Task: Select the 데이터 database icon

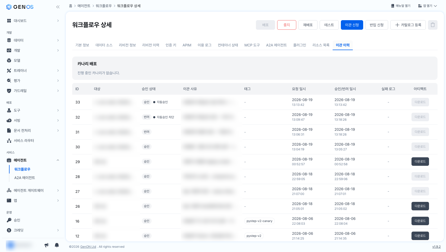Action: pos(9,40)
